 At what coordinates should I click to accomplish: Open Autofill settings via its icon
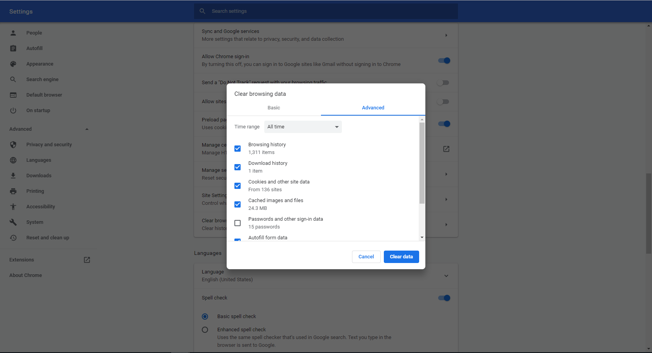(13, 48)
